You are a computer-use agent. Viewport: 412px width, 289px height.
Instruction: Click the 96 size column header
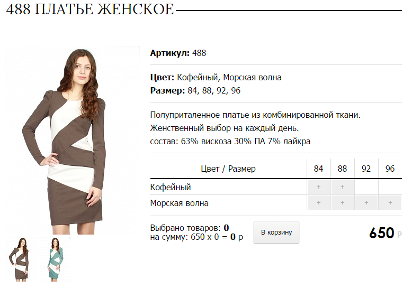click(x=390, y=169)
